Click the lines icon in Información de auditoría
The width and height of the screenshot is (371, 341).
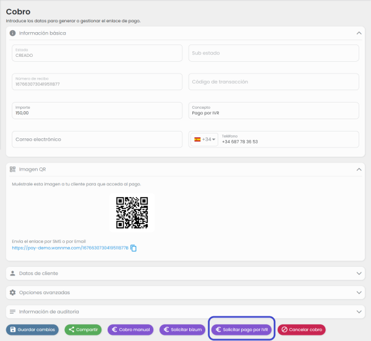coord(12,311)
